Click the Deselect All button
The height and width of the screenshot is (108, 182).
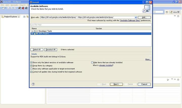tap(51, 50)
